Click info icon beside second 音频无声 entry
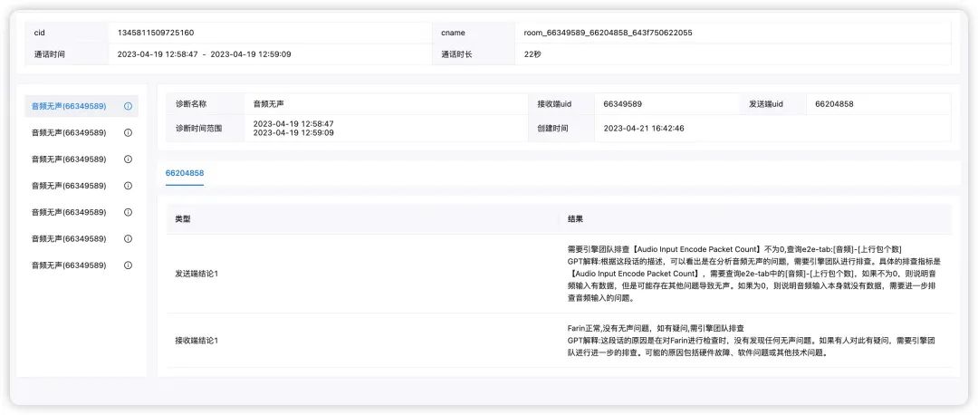This screenshot has width=978, height=415. click(128, 132)
